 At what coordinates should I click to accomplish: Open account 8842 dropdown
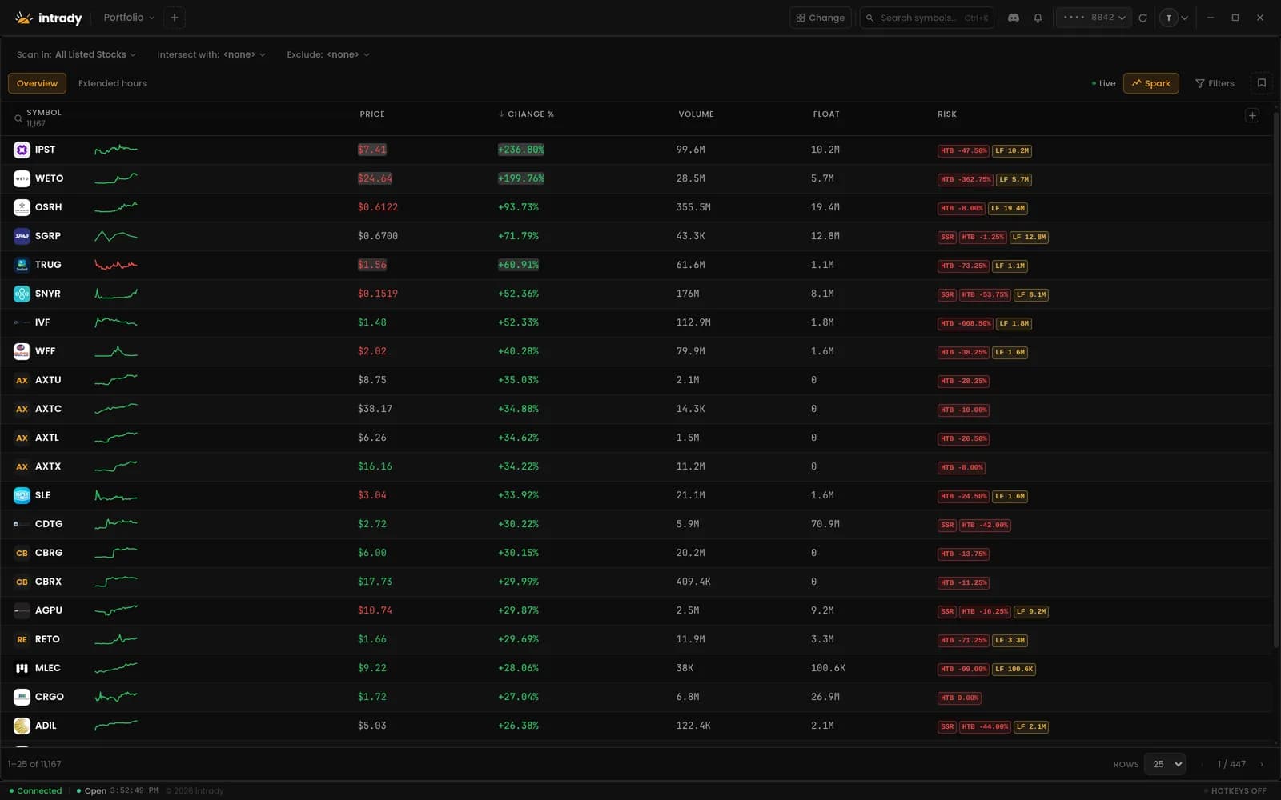(1094, 18)
